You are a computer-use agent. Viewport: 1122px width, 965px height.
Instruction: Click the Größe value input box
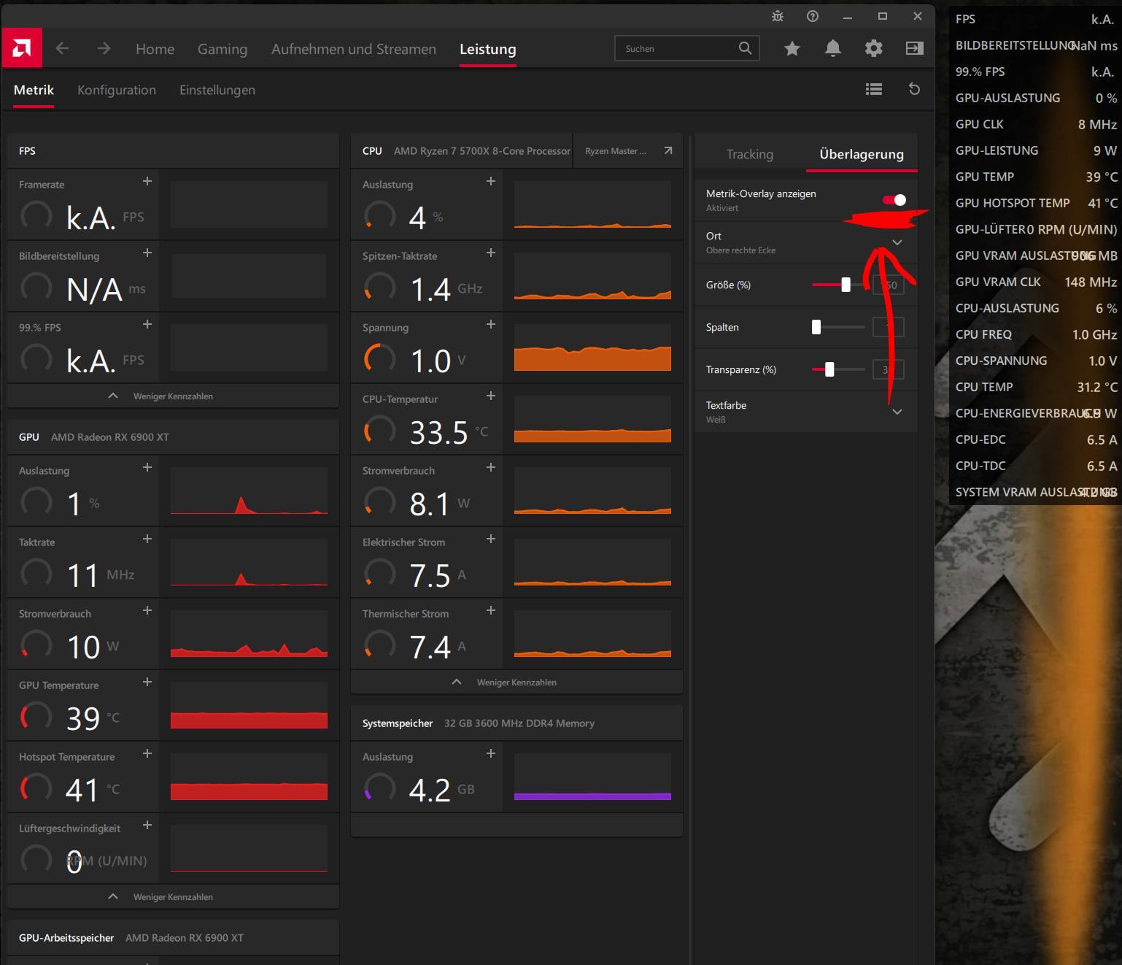pyautogui.click(x=889, y=285)
